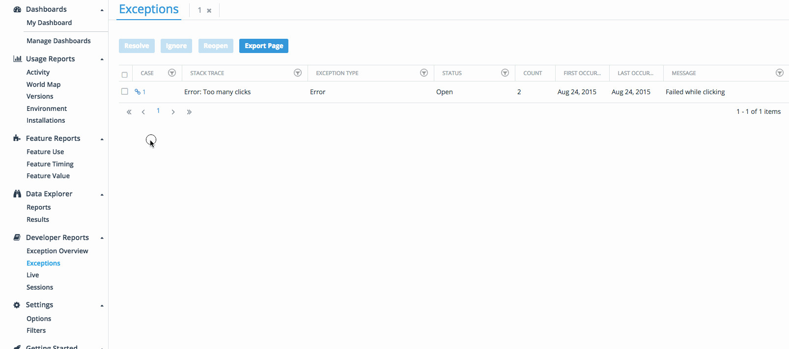Open the Versions report
Screen dimensions: 789x349
pyautogui.click(x=40, y=96)
